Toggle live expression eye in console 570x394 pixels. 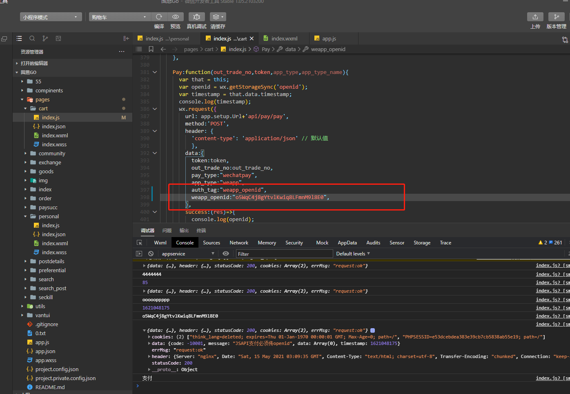(226, 254)
